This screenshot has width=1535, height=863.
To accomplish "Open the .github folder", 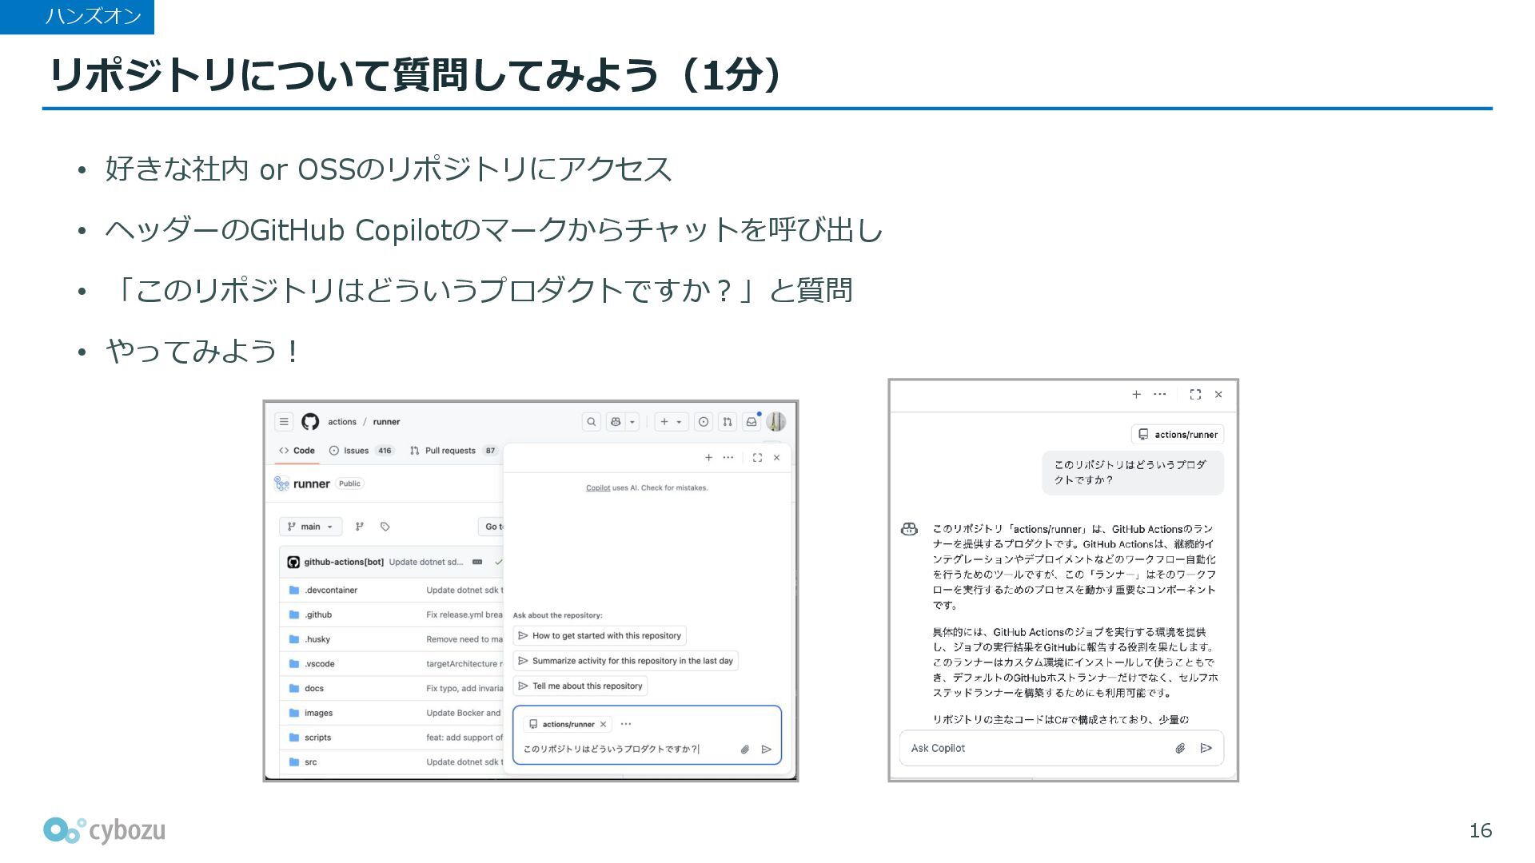I will pos(317,614).
